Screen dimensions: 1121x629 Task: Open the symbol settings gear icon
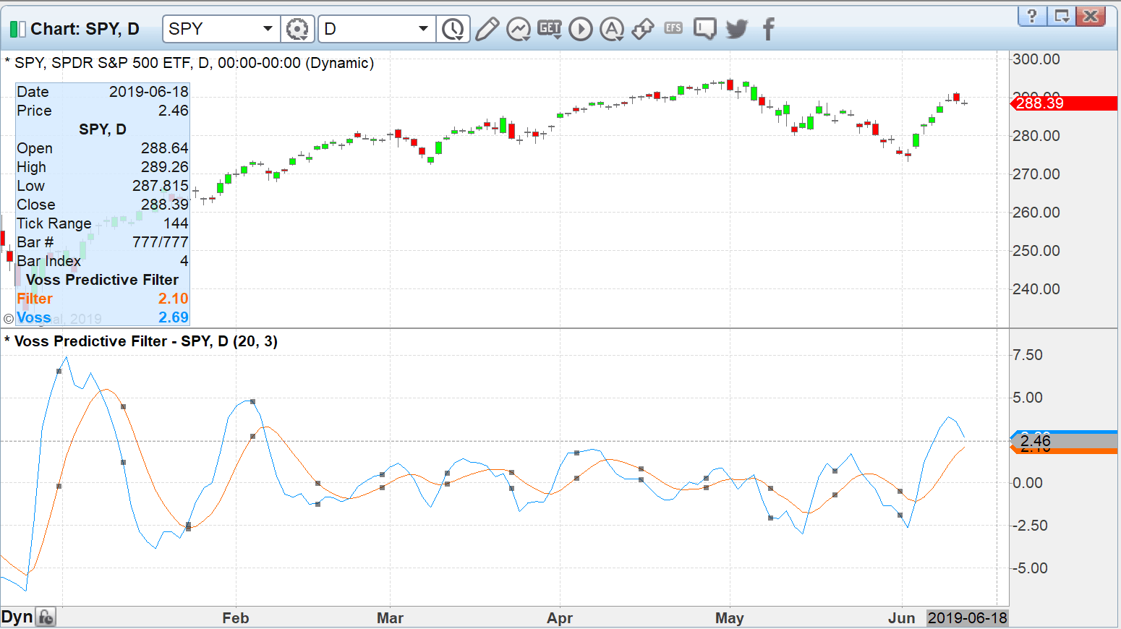[x=297, y=29]
